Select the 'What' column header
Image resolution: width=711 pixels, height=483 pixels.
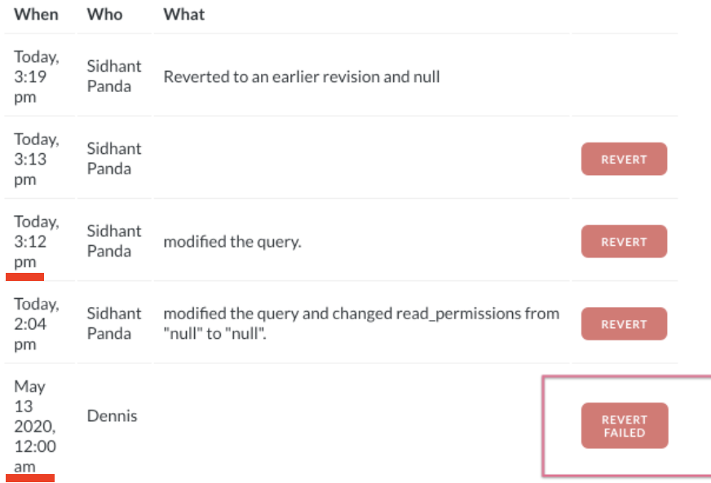pos(183,14)
